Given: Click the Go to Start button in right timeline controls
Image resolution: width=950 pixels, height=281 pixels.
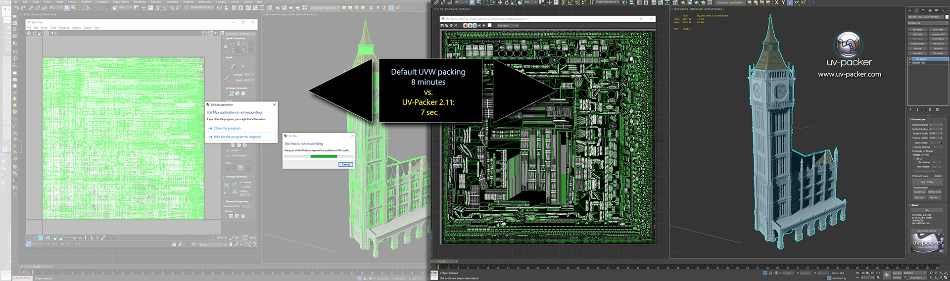Looking at the screenshot, I should (857, 273).
